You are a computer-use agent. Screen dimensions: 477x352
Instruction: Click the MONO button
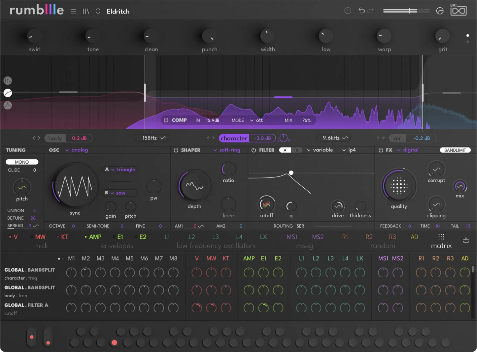point(22,162)
